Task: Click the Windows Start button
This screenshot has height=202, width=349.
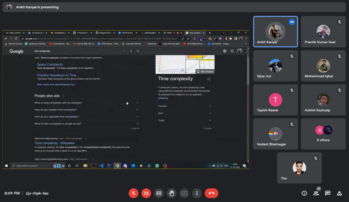Action: pos(6,166)
